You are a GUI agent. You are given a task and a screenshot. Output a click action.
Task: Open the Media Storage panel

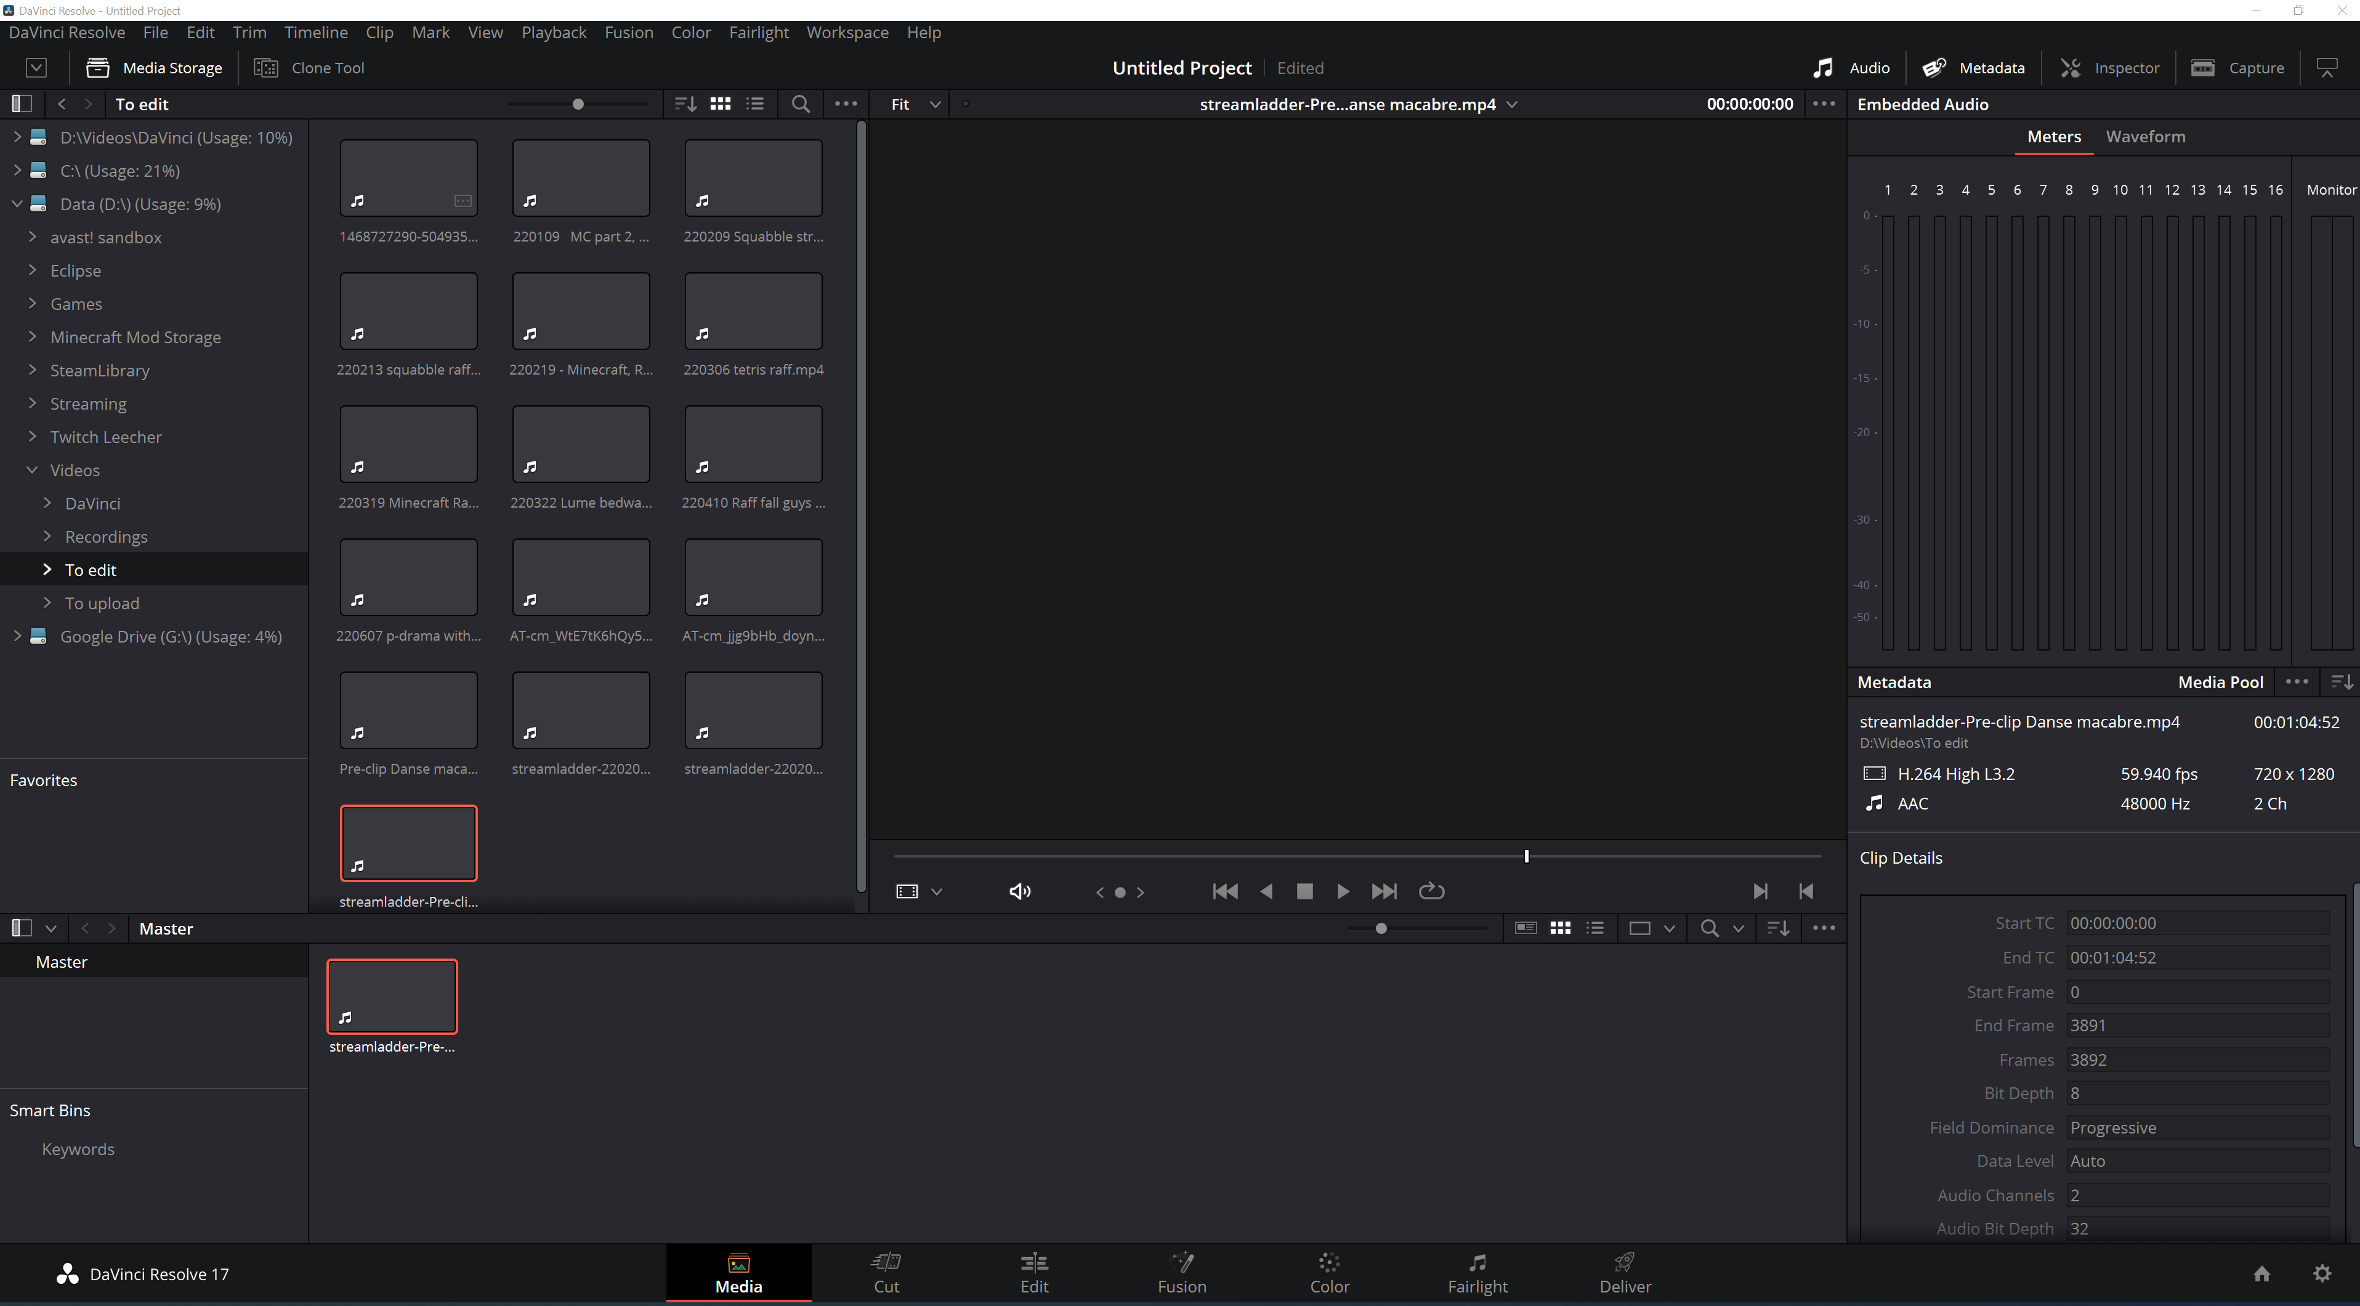tap(154, 68)
